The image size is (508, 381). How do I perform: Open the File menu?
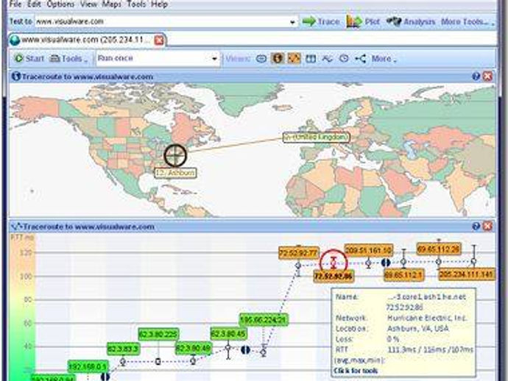tap(15, 4)
